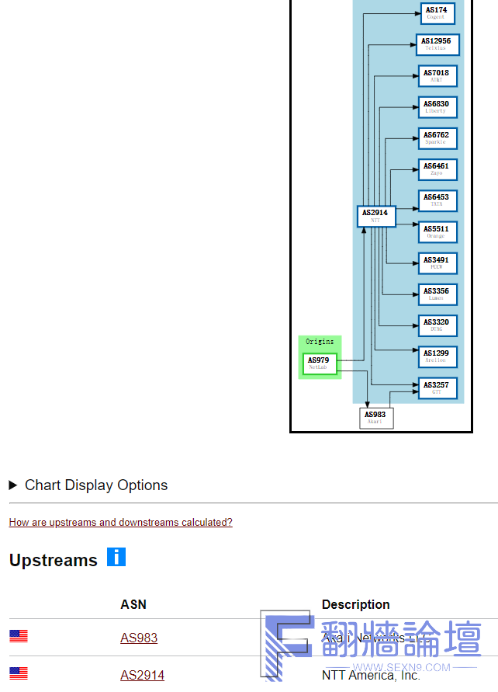498x692 pixels.
Task: Select the AS2914 NTT graph node
Action: 376,216
